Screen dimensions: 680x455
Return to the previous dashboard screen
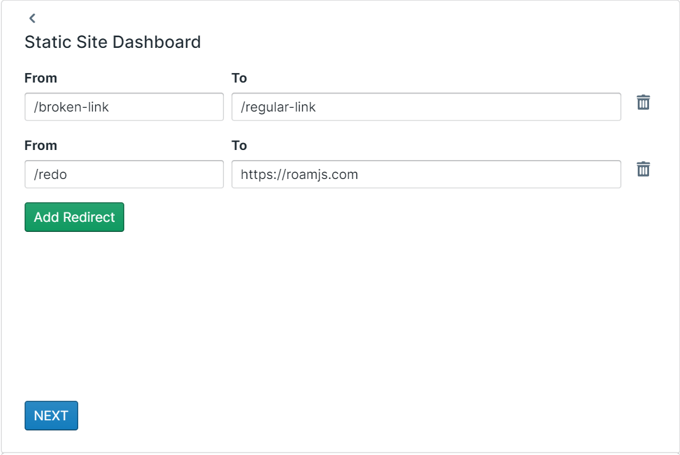pos(32,18)
